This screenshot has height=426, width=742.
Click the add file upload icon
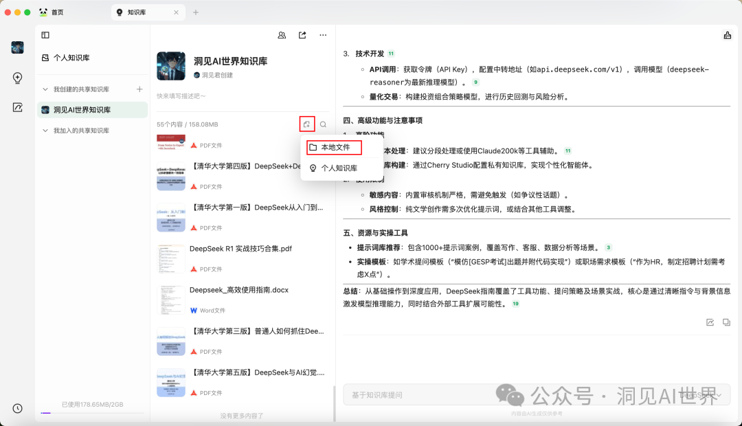[306, 124]
